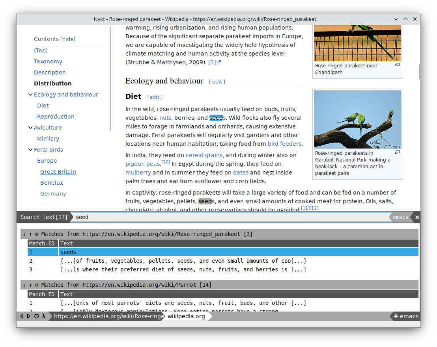The image size is (437, 347).
Task: Click the up arrow for Parrot matches source
Action: point(30,285)
